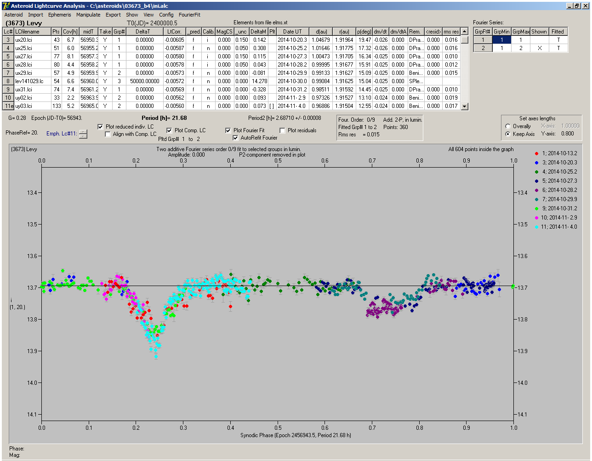Open the Export menu

click(113, 15)
